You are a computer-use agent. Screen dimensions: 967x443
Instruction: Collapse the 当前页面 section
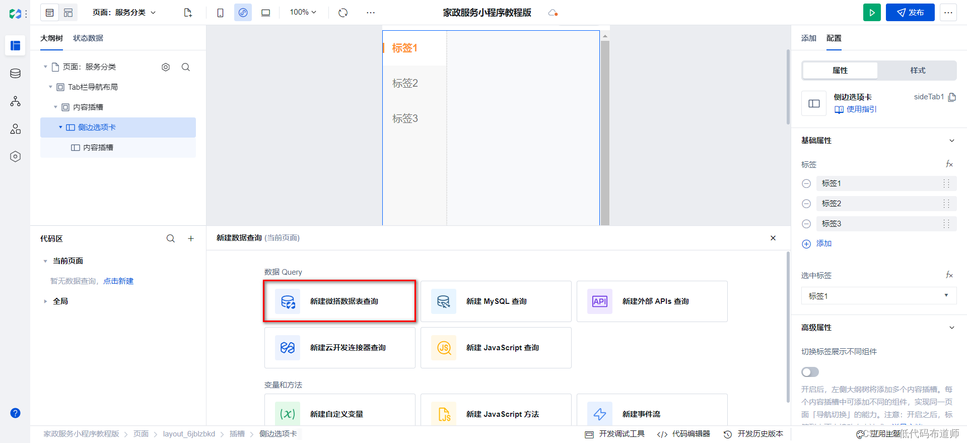pos(45,261)
